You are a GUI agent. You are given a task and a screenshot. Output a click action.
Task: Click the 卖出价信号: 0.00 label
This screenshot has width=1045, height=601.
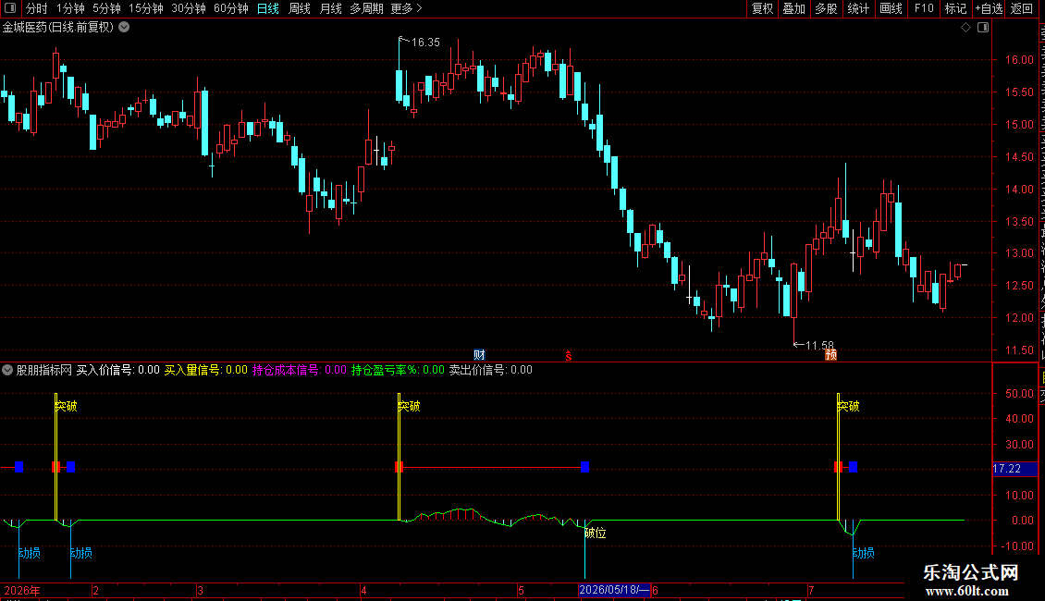pyautogui.click(x=490, y=370)
